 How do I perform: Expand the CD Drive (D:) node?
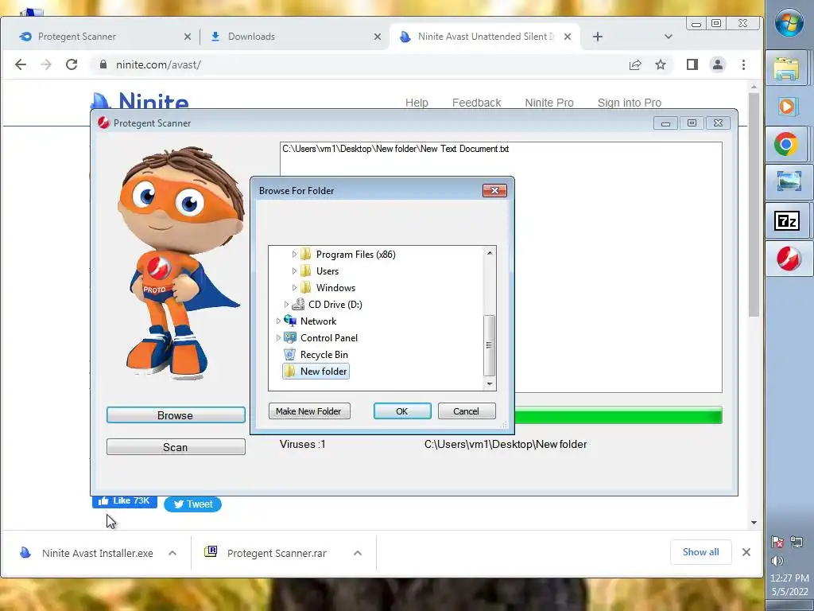[x=286, y=304]
